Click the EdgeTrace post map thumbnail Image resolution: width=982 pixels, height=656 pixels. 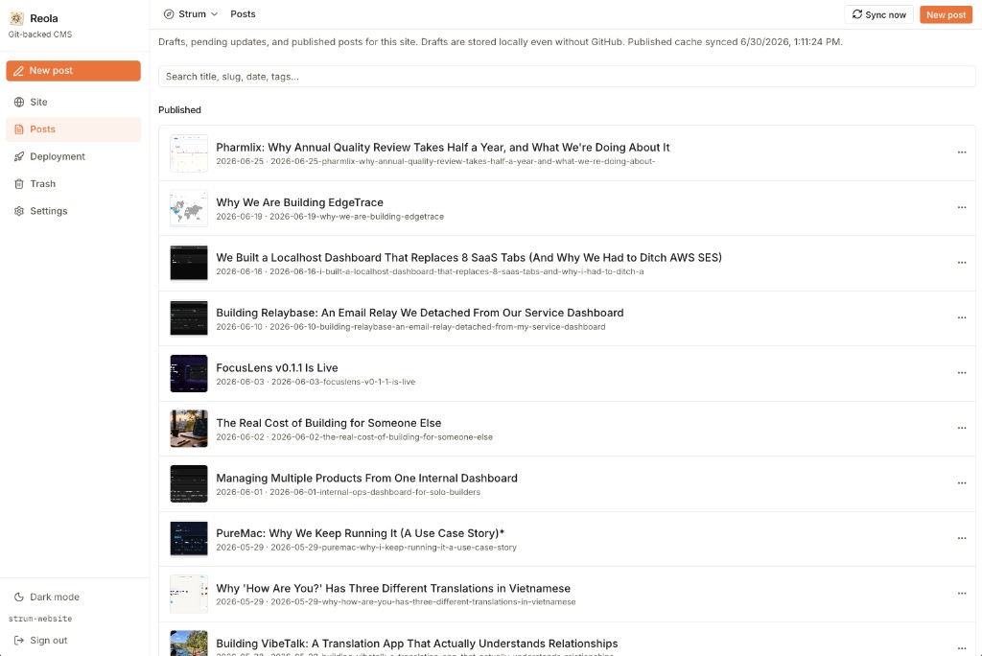pyautogui.click(x=189, y=208)
